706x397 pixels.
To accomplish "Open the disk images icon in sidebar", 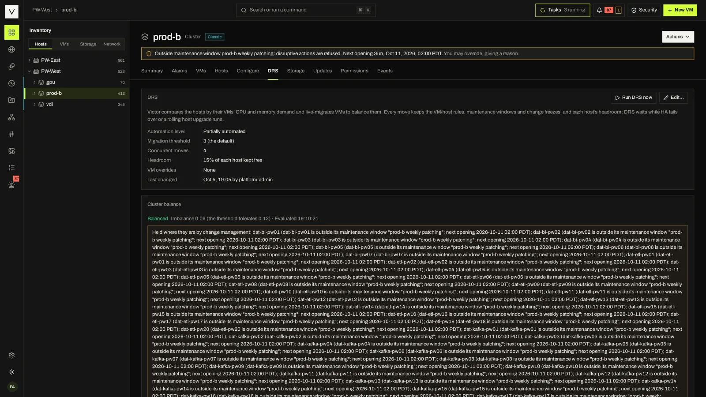I will point(11,83).
